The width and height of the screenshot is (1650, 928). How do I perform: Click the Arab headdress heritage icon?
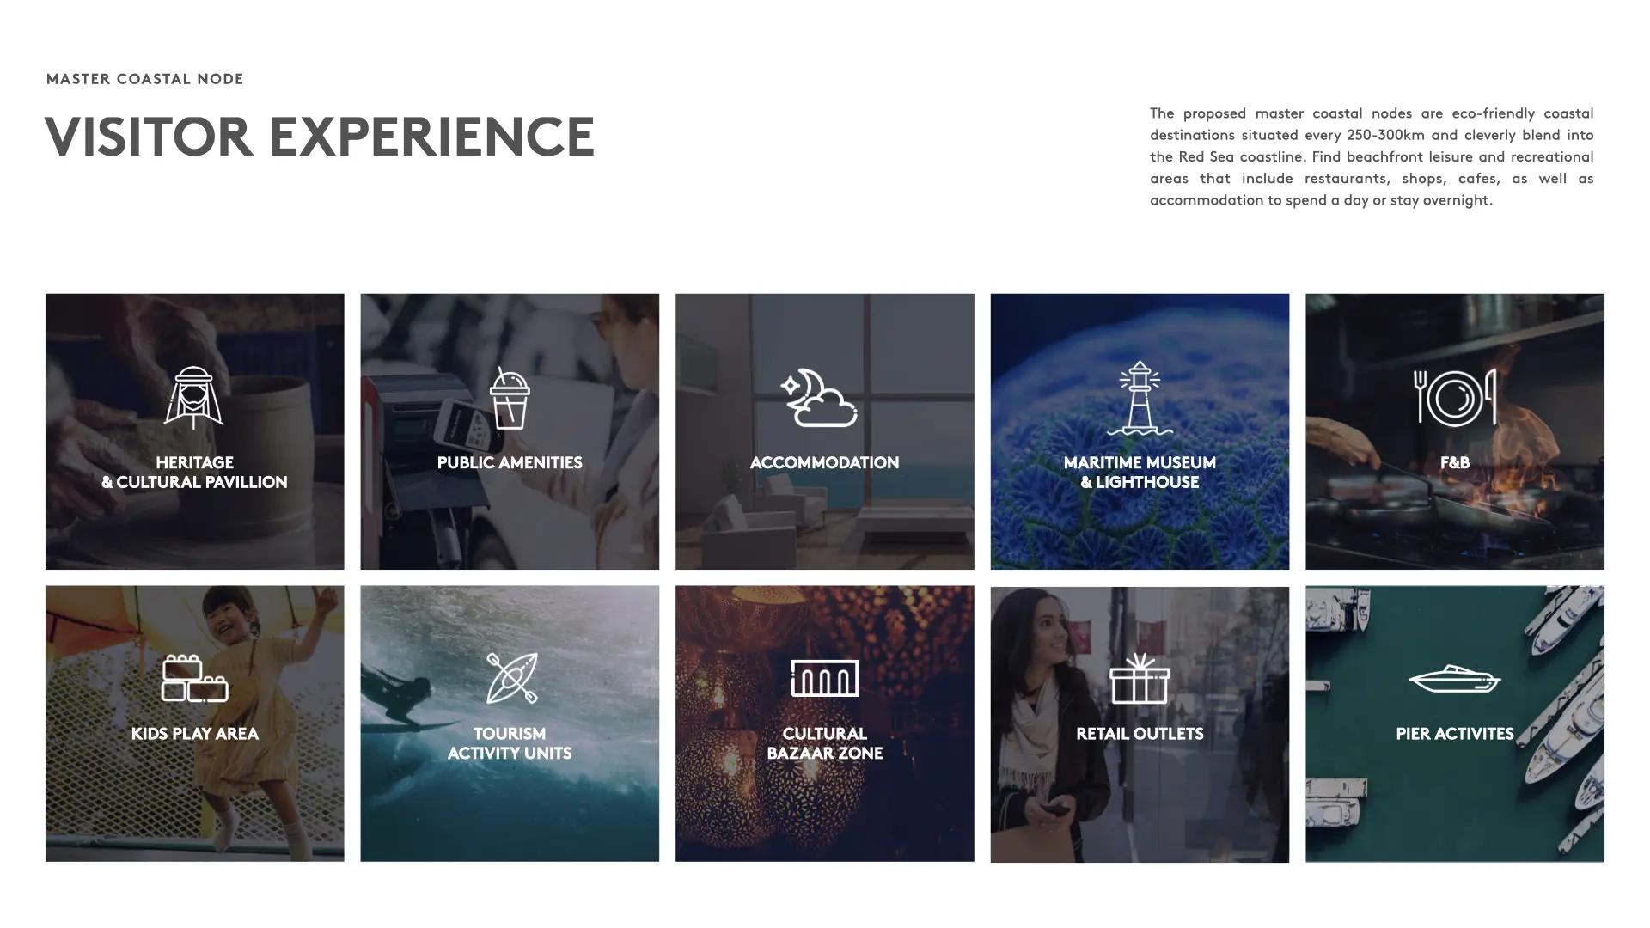(x=194, y=398)
